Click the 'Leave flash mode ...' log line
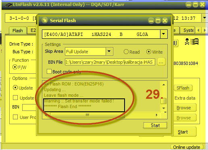This screenshot has width=208, height=150. click(64, 95)
